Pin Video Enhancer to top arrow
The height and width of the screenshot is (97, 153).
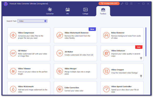[141, 58]
